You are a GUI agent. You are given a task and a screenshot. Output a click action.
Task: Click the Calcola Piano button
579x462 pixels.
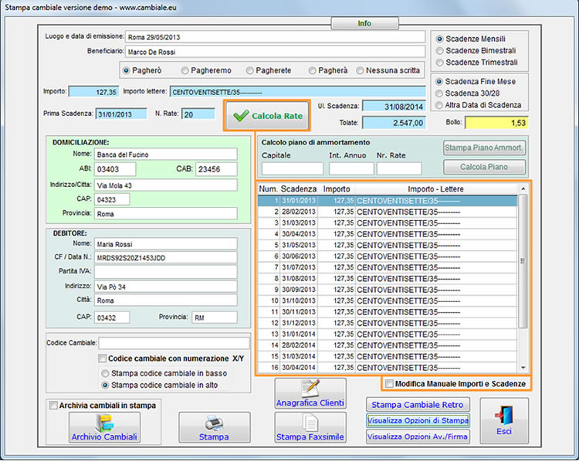[484, 167]
